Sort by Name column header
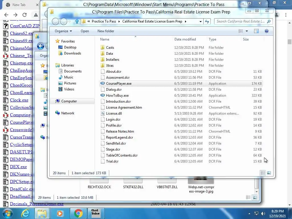Screen dimensions: 292x219 [x=135, y=39]
